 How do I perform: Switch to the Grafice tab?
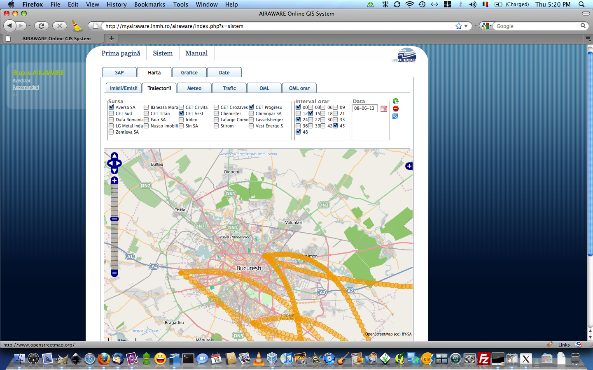[189, 72]
